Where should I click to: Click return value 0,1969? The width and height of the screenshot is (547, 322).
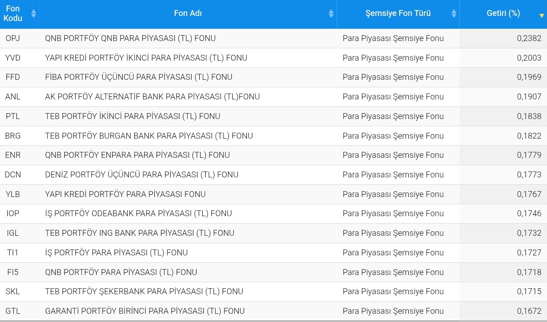tap(529, 77)
